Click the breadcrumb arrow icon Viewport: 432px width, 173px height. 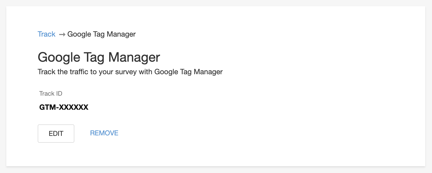pyautogui.click(x=62, y=34)
